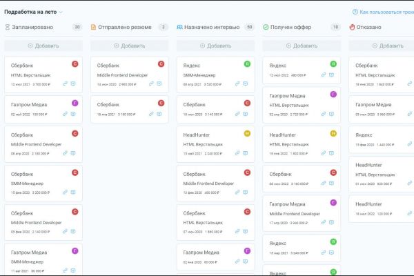
Task: Click red С avatar on Запланировано Сбербанк HTML Верстальщик
Action: [x=75, y=64]
